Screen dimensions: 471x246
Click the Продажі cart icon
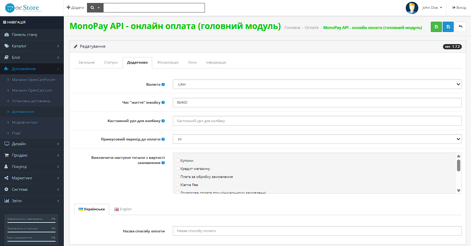[6, 155]
